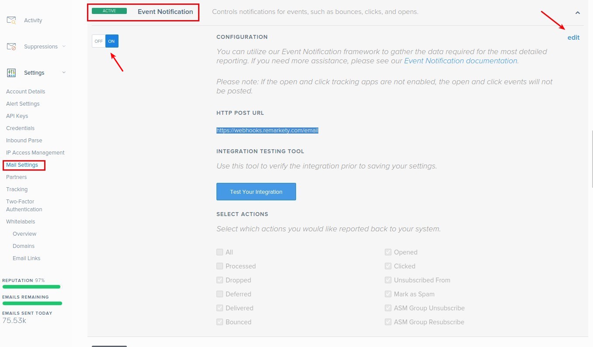Open Whitelabels Overview
Screen dimensions: 593x347
(x=24, y=234)
